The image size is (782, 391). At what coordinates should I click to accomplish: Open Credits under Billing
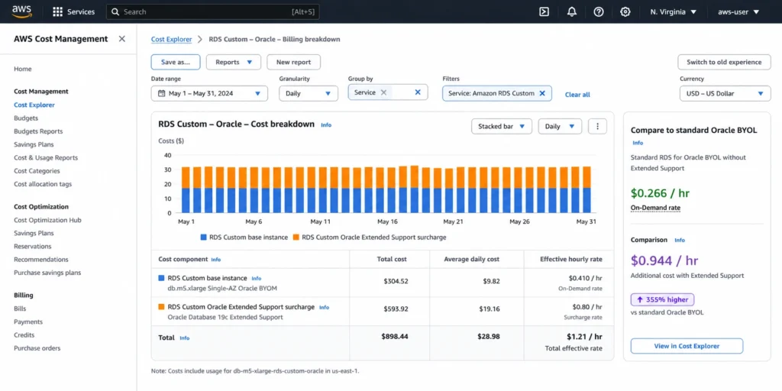[x=24, y=335]
